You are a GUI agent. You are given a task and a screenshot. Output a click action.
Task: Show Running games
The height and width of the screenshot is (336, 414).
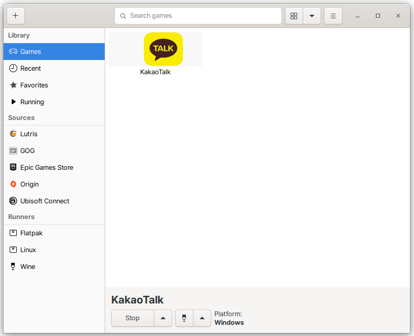tap(54, 102)
